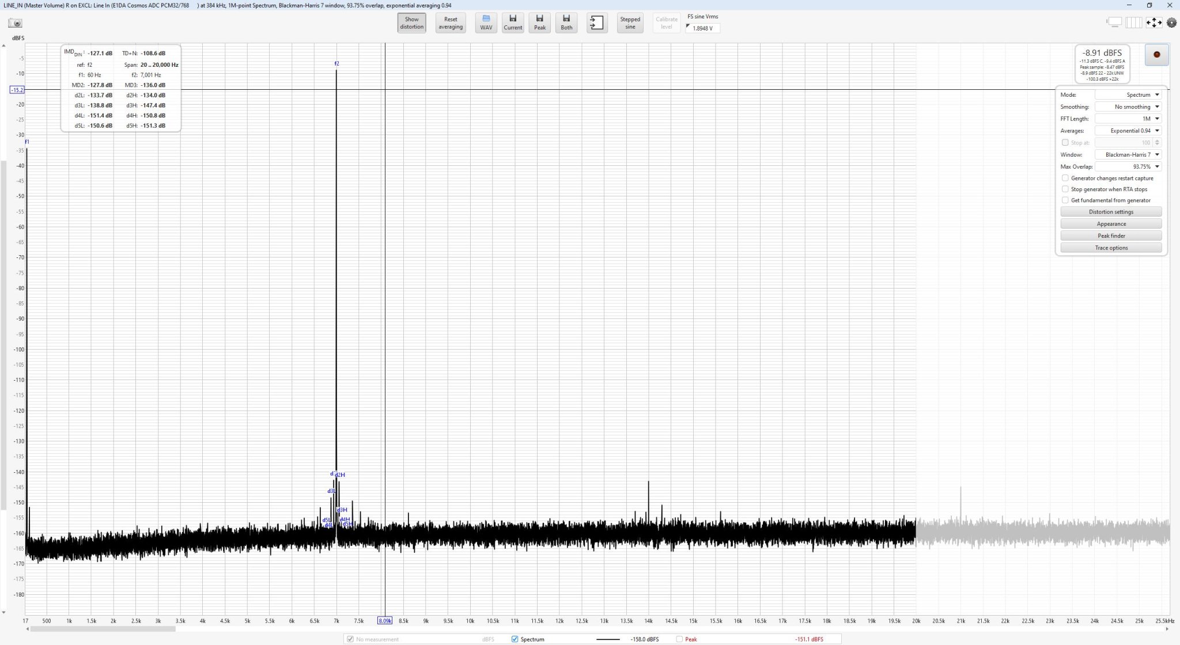Open the Smoothing dropdown
1180x645 pixels.
[1128, 107]
